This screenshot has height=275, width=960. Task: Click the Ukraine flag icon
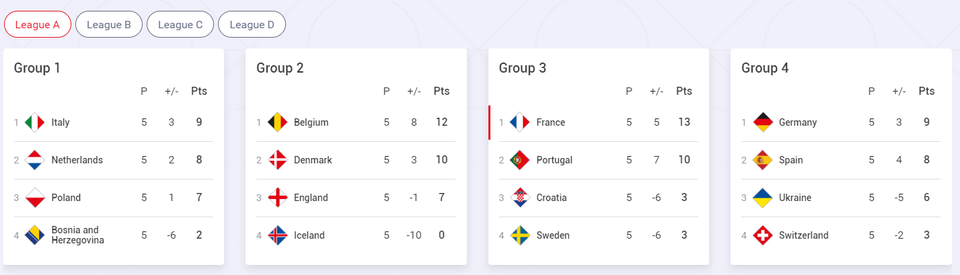(x=762, y=198)
